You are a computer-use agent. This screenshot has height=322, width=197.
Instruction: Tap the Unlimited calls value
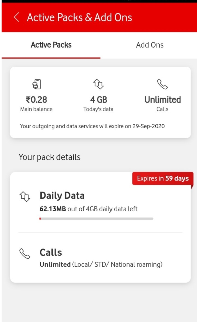[162, 100]
